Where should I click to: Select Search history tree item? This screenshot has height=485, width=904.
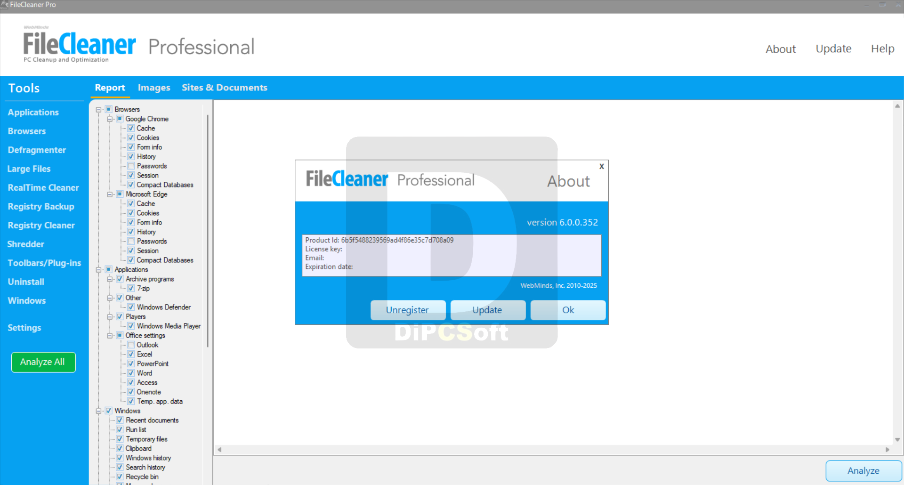[145, 468]
